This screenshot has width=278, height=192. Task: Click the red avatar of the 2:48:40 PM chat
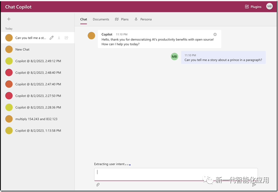click(x=9, y=72)
